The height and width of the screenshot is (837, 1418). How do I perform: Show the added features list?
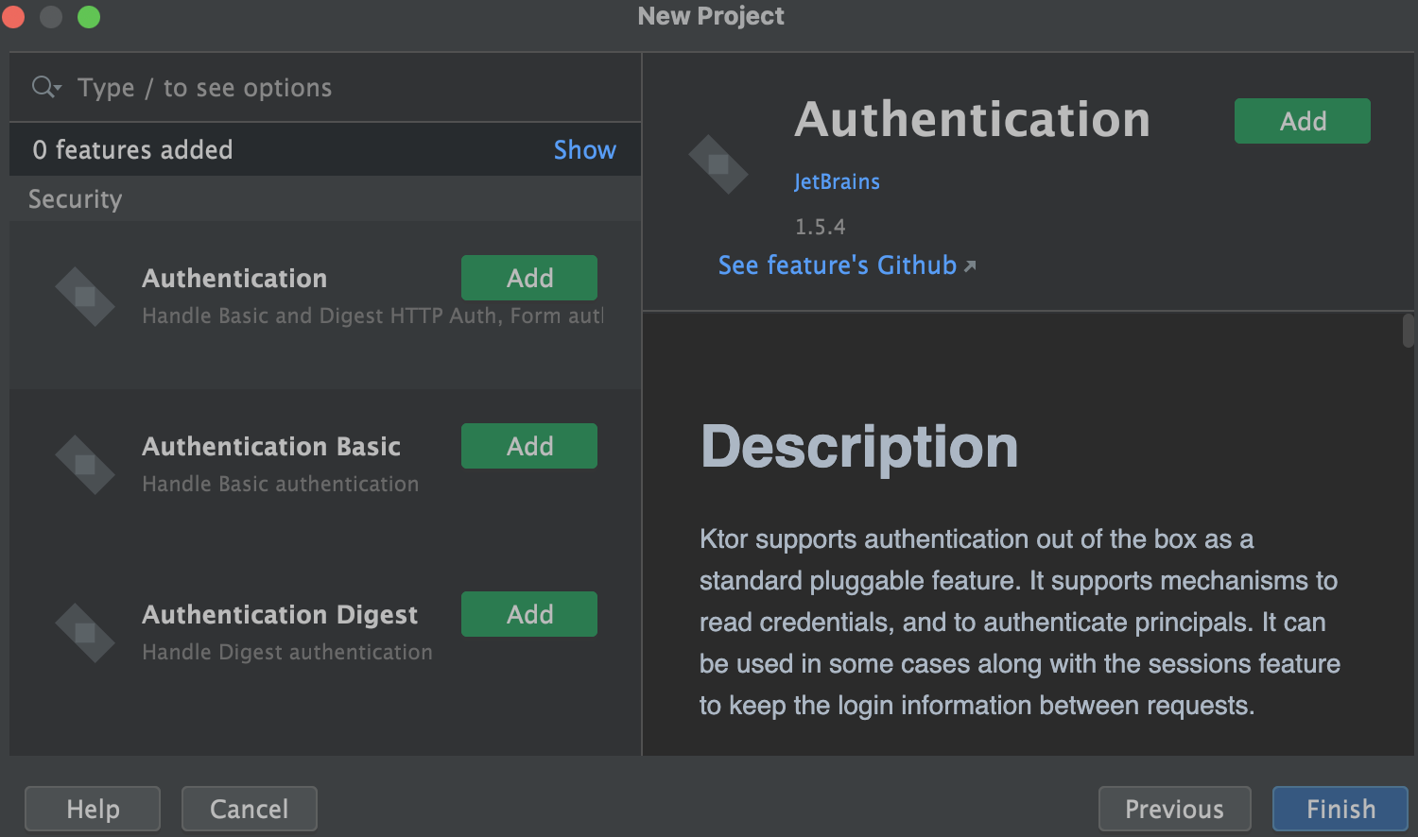(584, 149)
